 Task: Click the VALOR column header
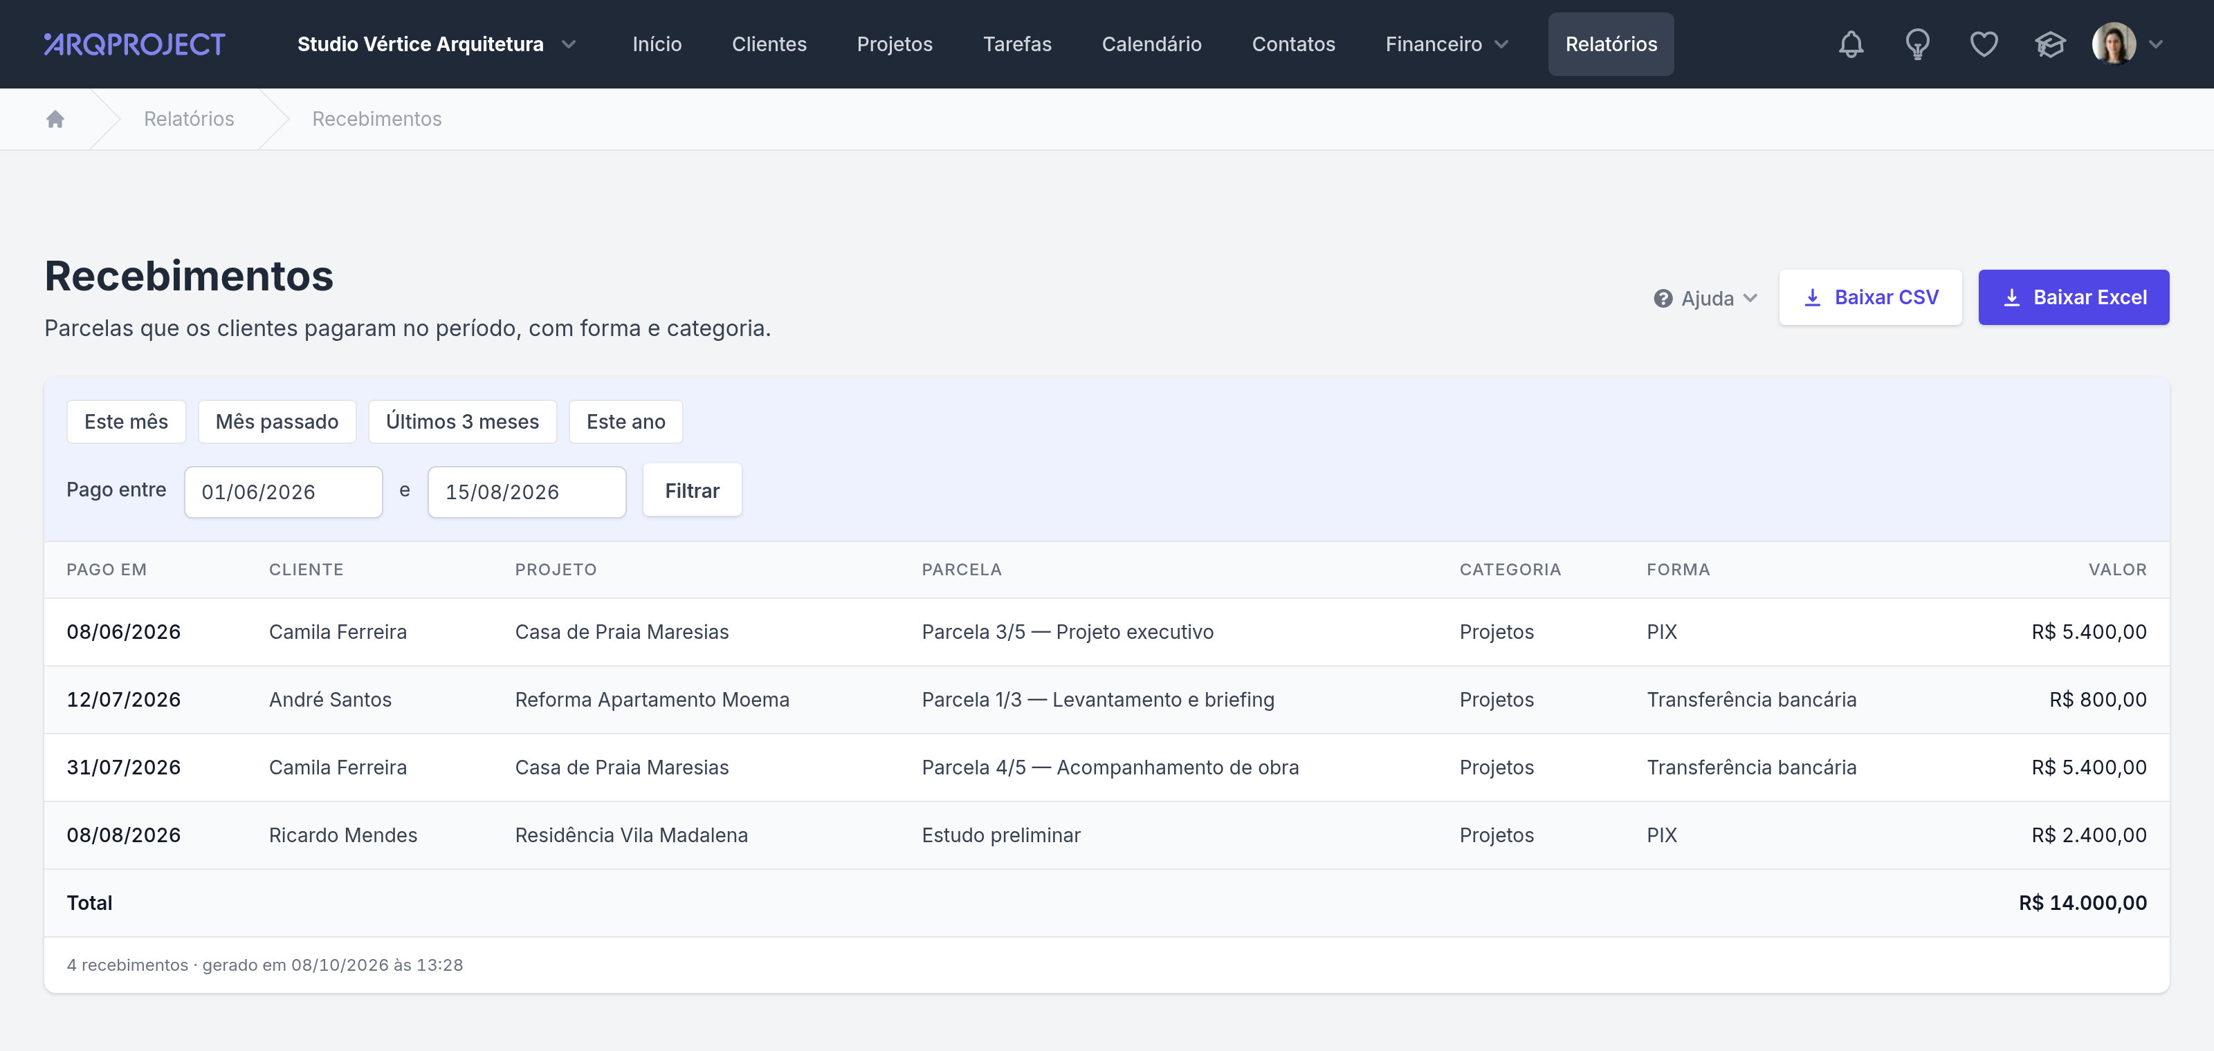tap(2117, 569)
